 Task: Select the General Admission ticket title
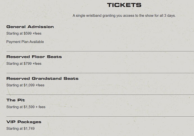[30, 27]
